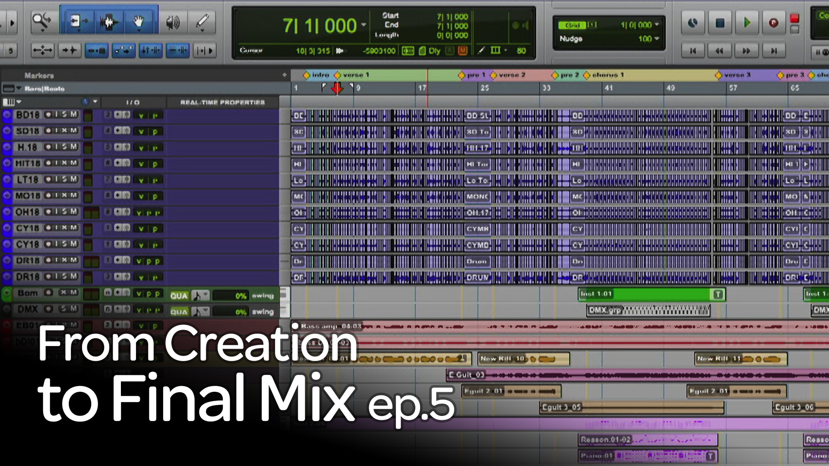
Task: Record-enable the H.18 track
Action: point(48,147)
